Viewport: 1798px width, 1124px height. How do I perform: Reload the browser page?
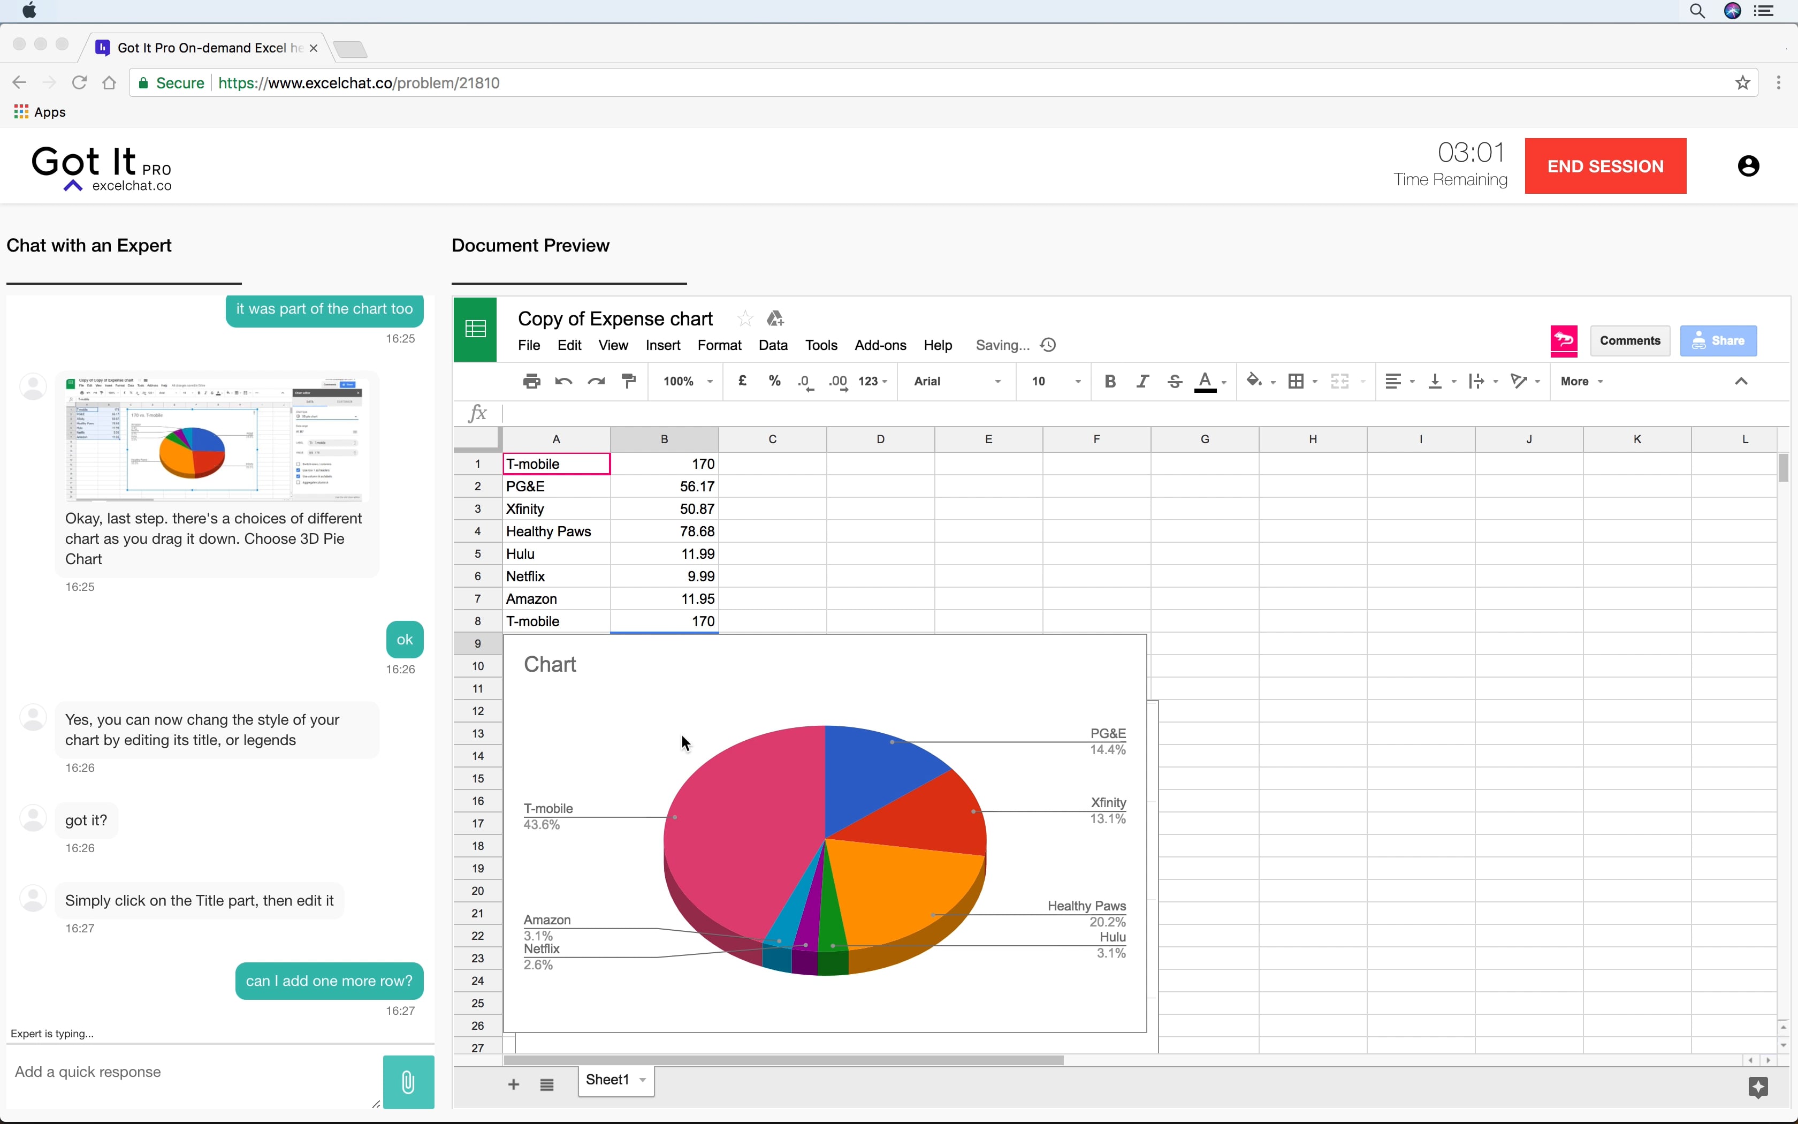[x=79, y=82]
